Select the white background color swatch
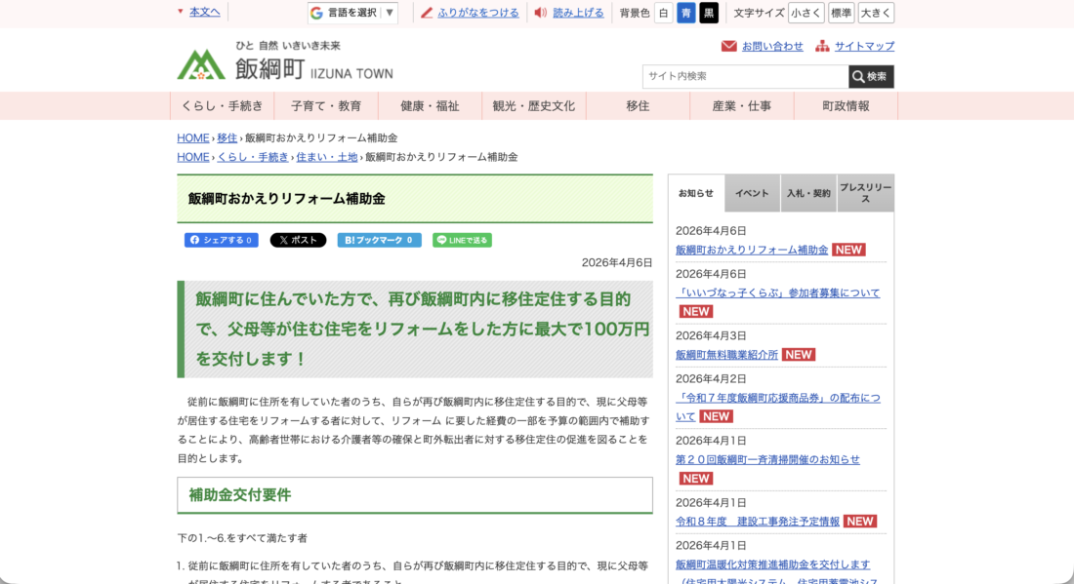1074x584 pixels. [663, 13]
